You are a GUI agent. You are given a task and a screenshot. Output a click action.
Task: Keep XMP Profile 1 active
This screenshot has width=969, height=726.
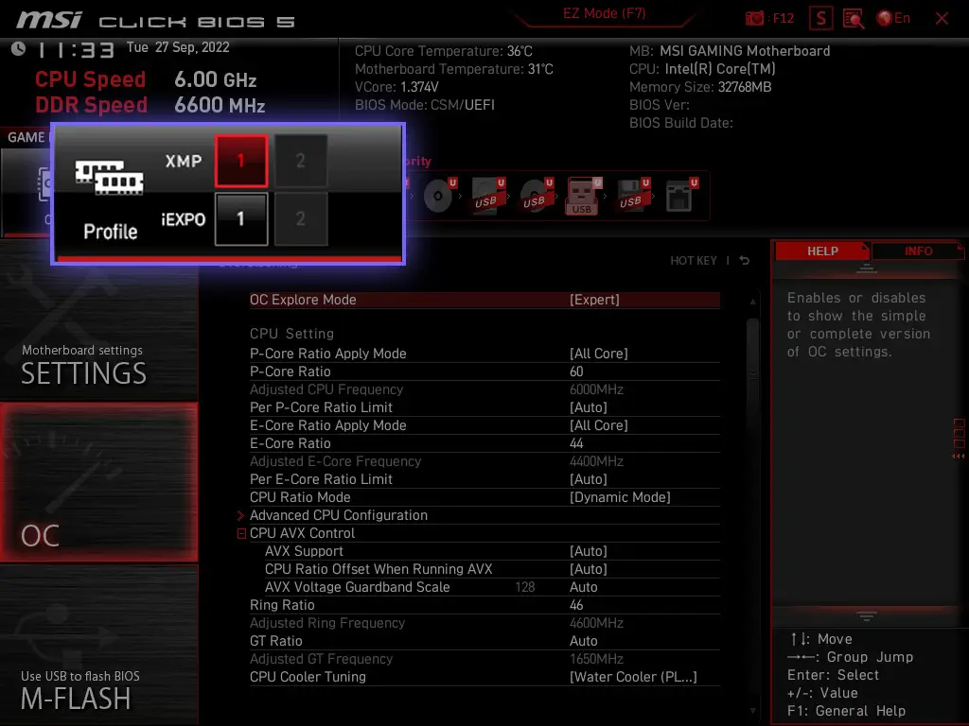(x=242, y=160)
